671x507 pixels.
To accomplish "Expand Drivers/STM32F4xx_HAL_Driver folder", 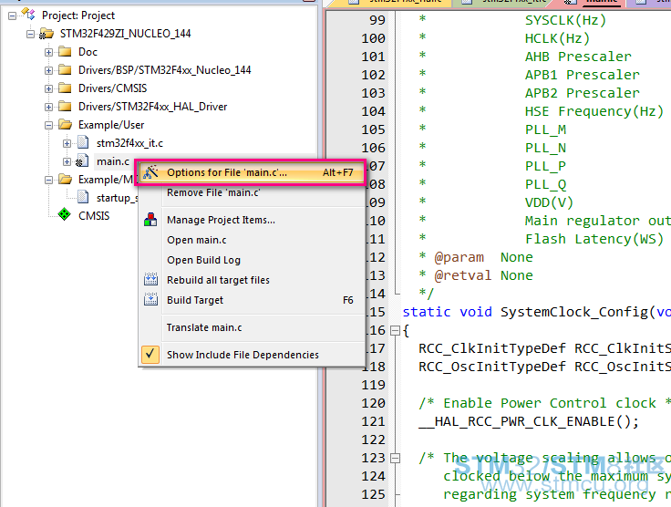I will point(49,107).
